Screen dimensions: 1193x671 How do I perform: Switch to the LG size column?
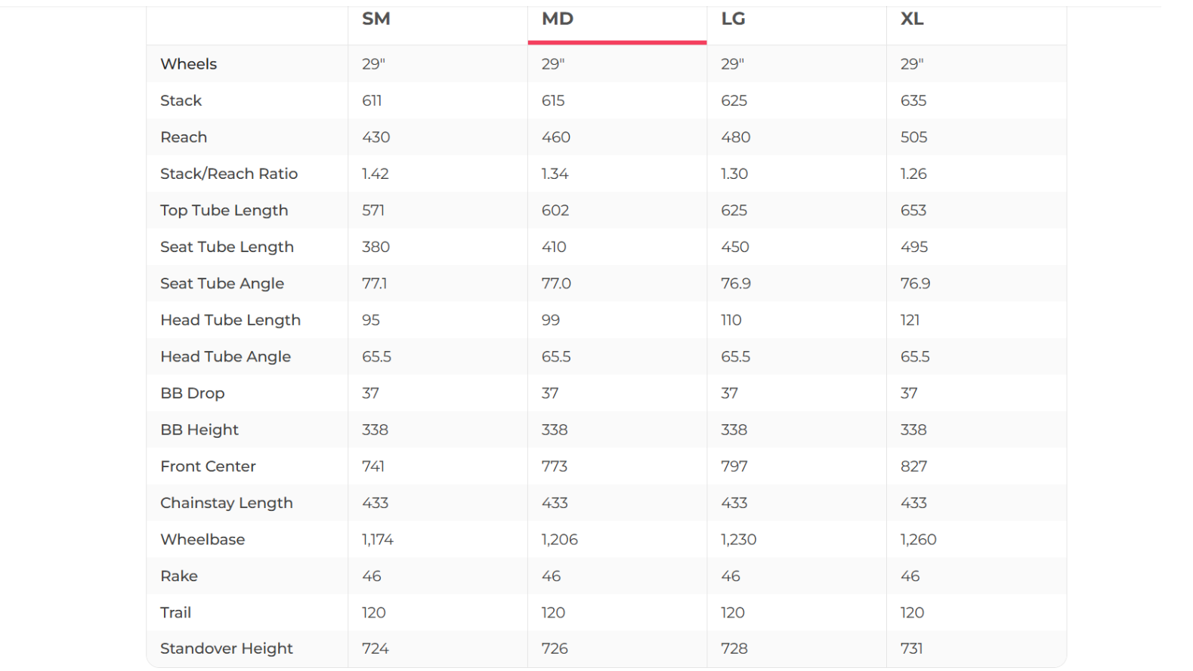(733, 19)
